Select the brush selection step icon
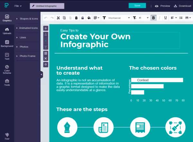Viewport: 193px width, 142px height. tap(175, 127)
